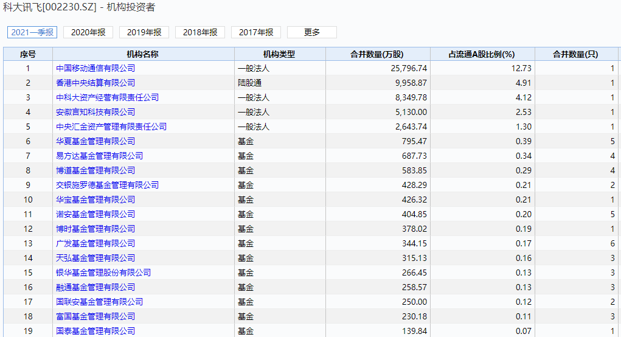Sort by 合并数量(万股) column header
The image size is (621, 337).
(x=378, y=54)
